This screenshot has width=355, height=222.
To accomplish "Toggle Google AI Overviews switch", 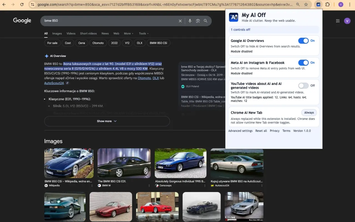I will [303, 41].
